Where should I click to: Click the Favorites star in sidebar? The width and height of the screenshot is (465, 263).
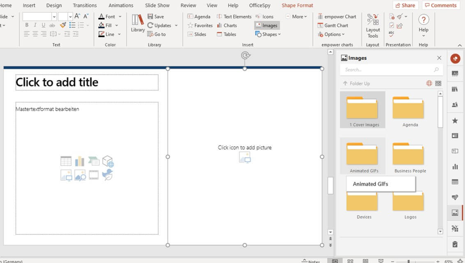(x=455, y=120)
